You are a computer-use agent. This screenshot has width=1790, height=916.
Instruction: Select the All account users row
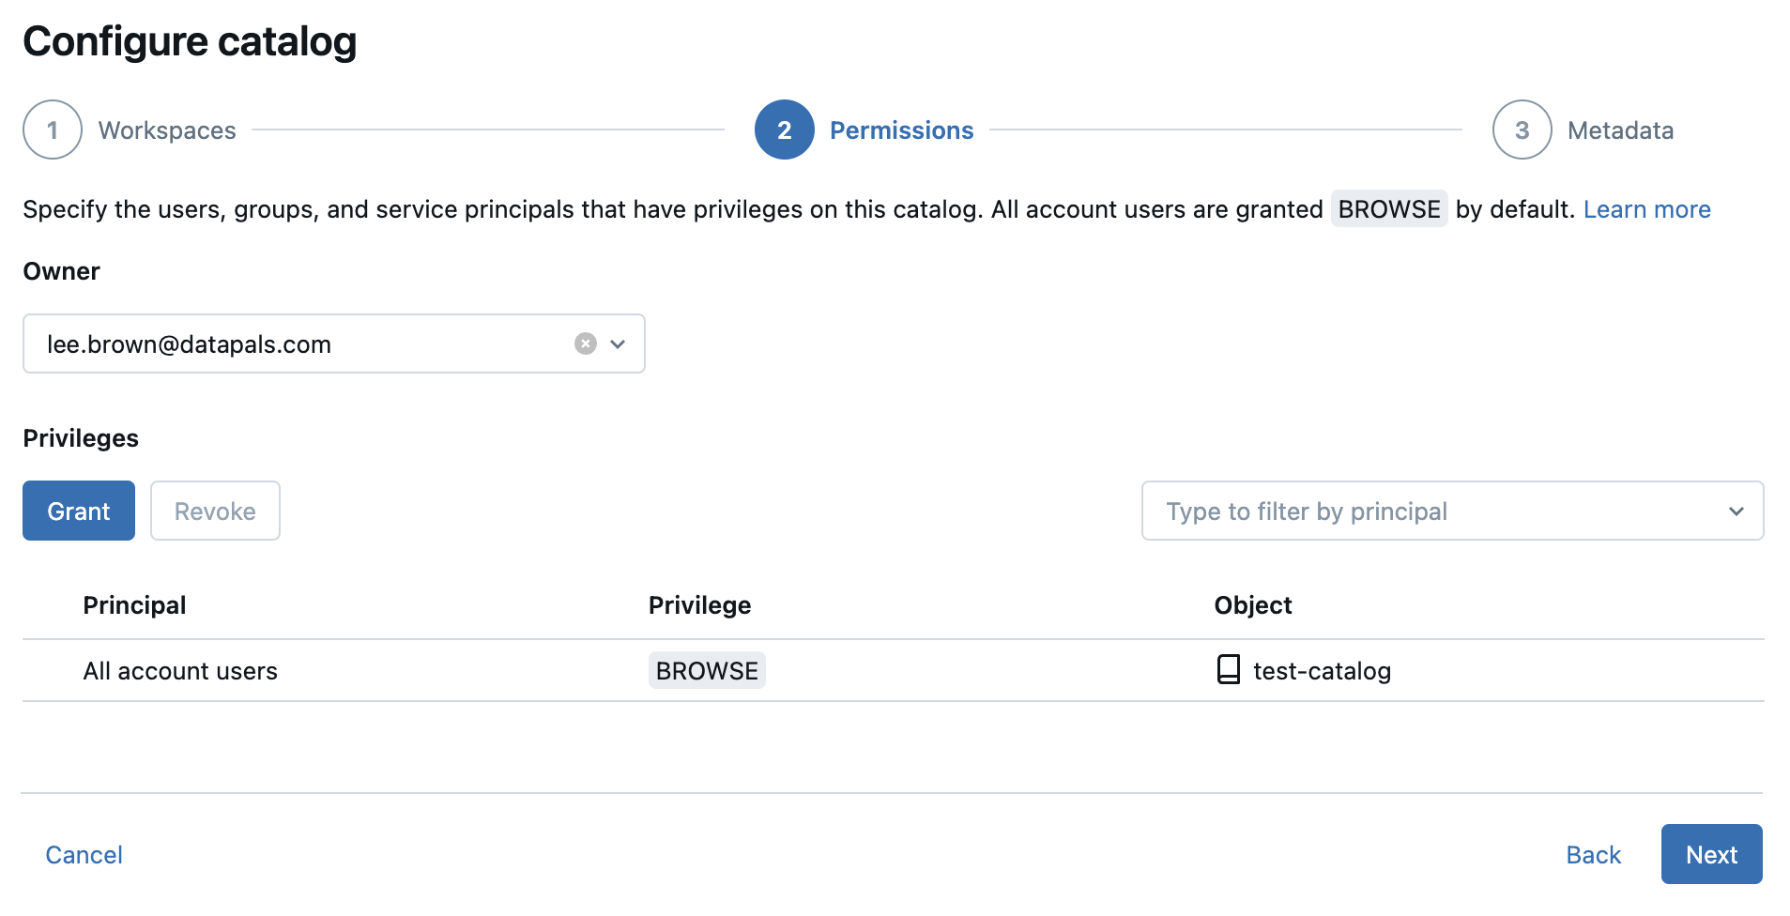tap(180, 670)
